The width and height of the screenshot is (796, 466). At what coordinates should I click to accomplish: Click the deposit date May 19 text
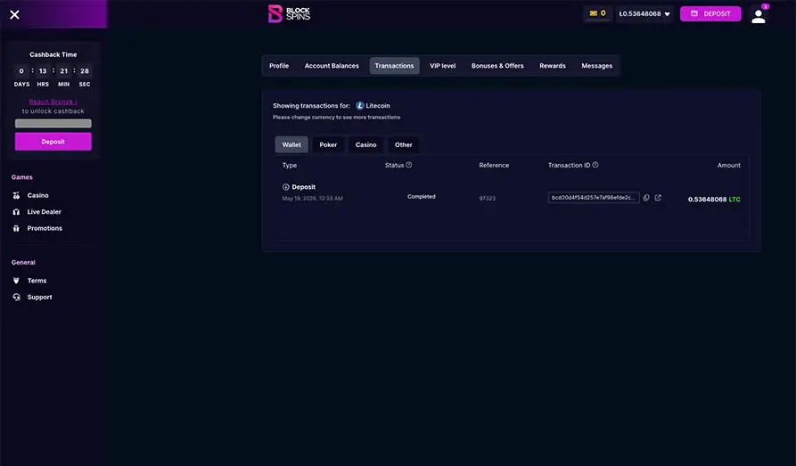tap(312, 199)
